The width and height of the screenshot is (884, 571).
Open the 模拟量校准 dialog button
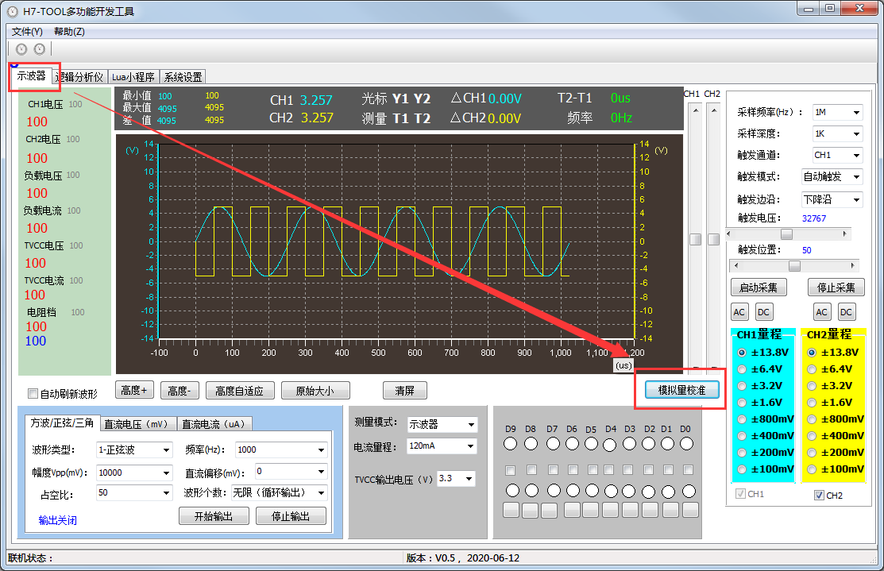[681, 389]
